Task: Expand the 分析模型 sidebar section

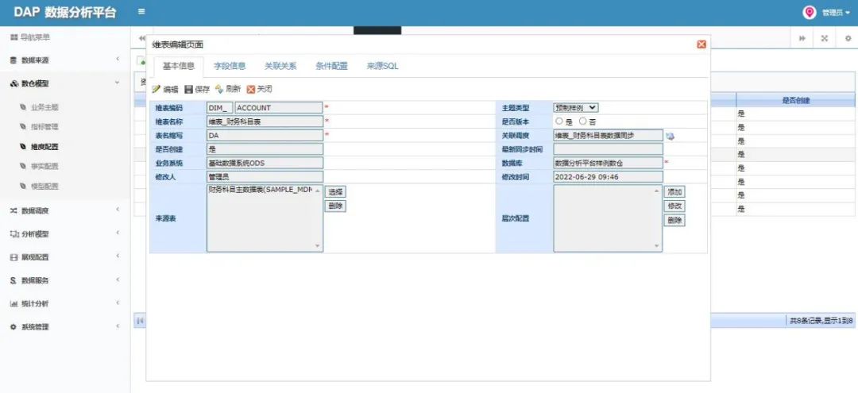Action: [x=64, y=234]
